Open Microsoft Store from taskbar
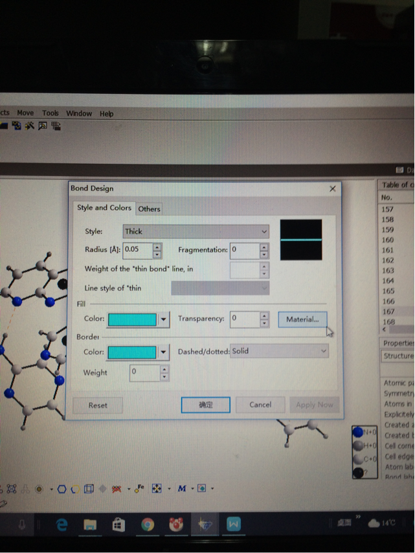Viewport: 415px width, 553px height. click(x=118, y=525)
